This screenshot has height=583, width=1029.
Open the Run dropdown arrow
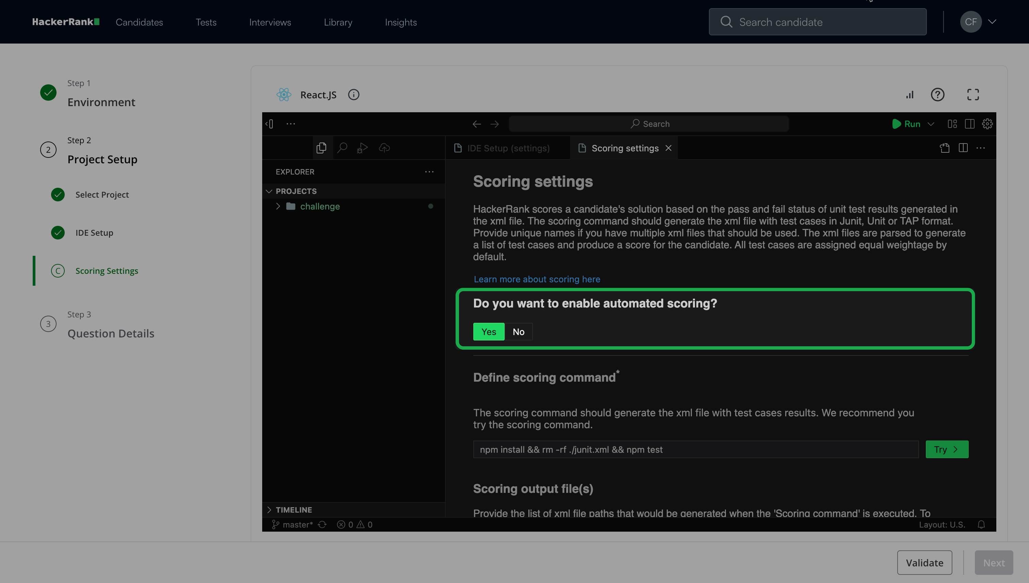pyautogui.click(x=931, y=124)
